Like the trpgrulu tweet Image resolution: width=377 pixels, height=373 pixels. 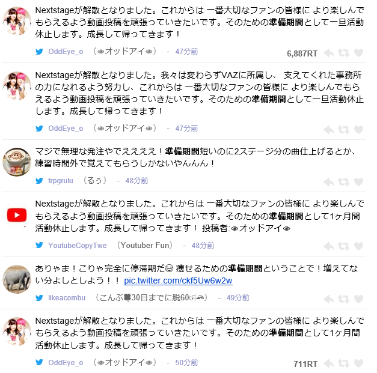point(358,182)
